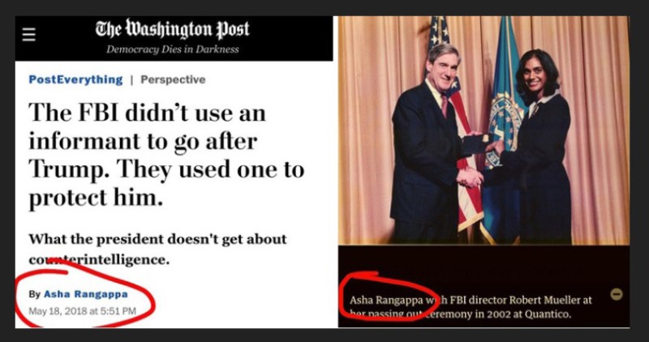Click the May 18, 2018 timestamp
The image size is (649, 342).
point(83,311)
